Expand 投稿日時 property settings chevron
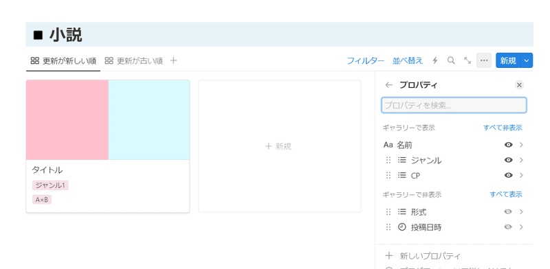Screen dimensions: 550x269 pos(521,227)
